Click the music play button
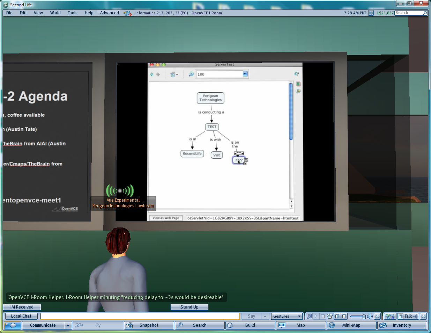This screenshot has width=431, height=333. click(x=316, y=316)
